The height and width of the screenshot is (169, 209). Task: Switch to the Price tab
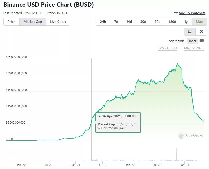point(11,22)
